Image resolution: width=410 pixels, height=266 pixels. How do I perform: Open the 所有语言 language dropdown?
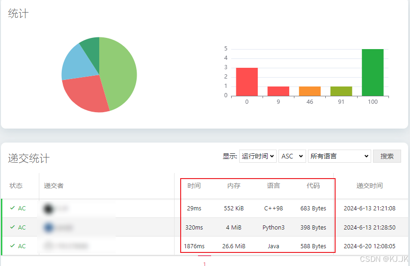pyautogui.click(x=339, y=156)
